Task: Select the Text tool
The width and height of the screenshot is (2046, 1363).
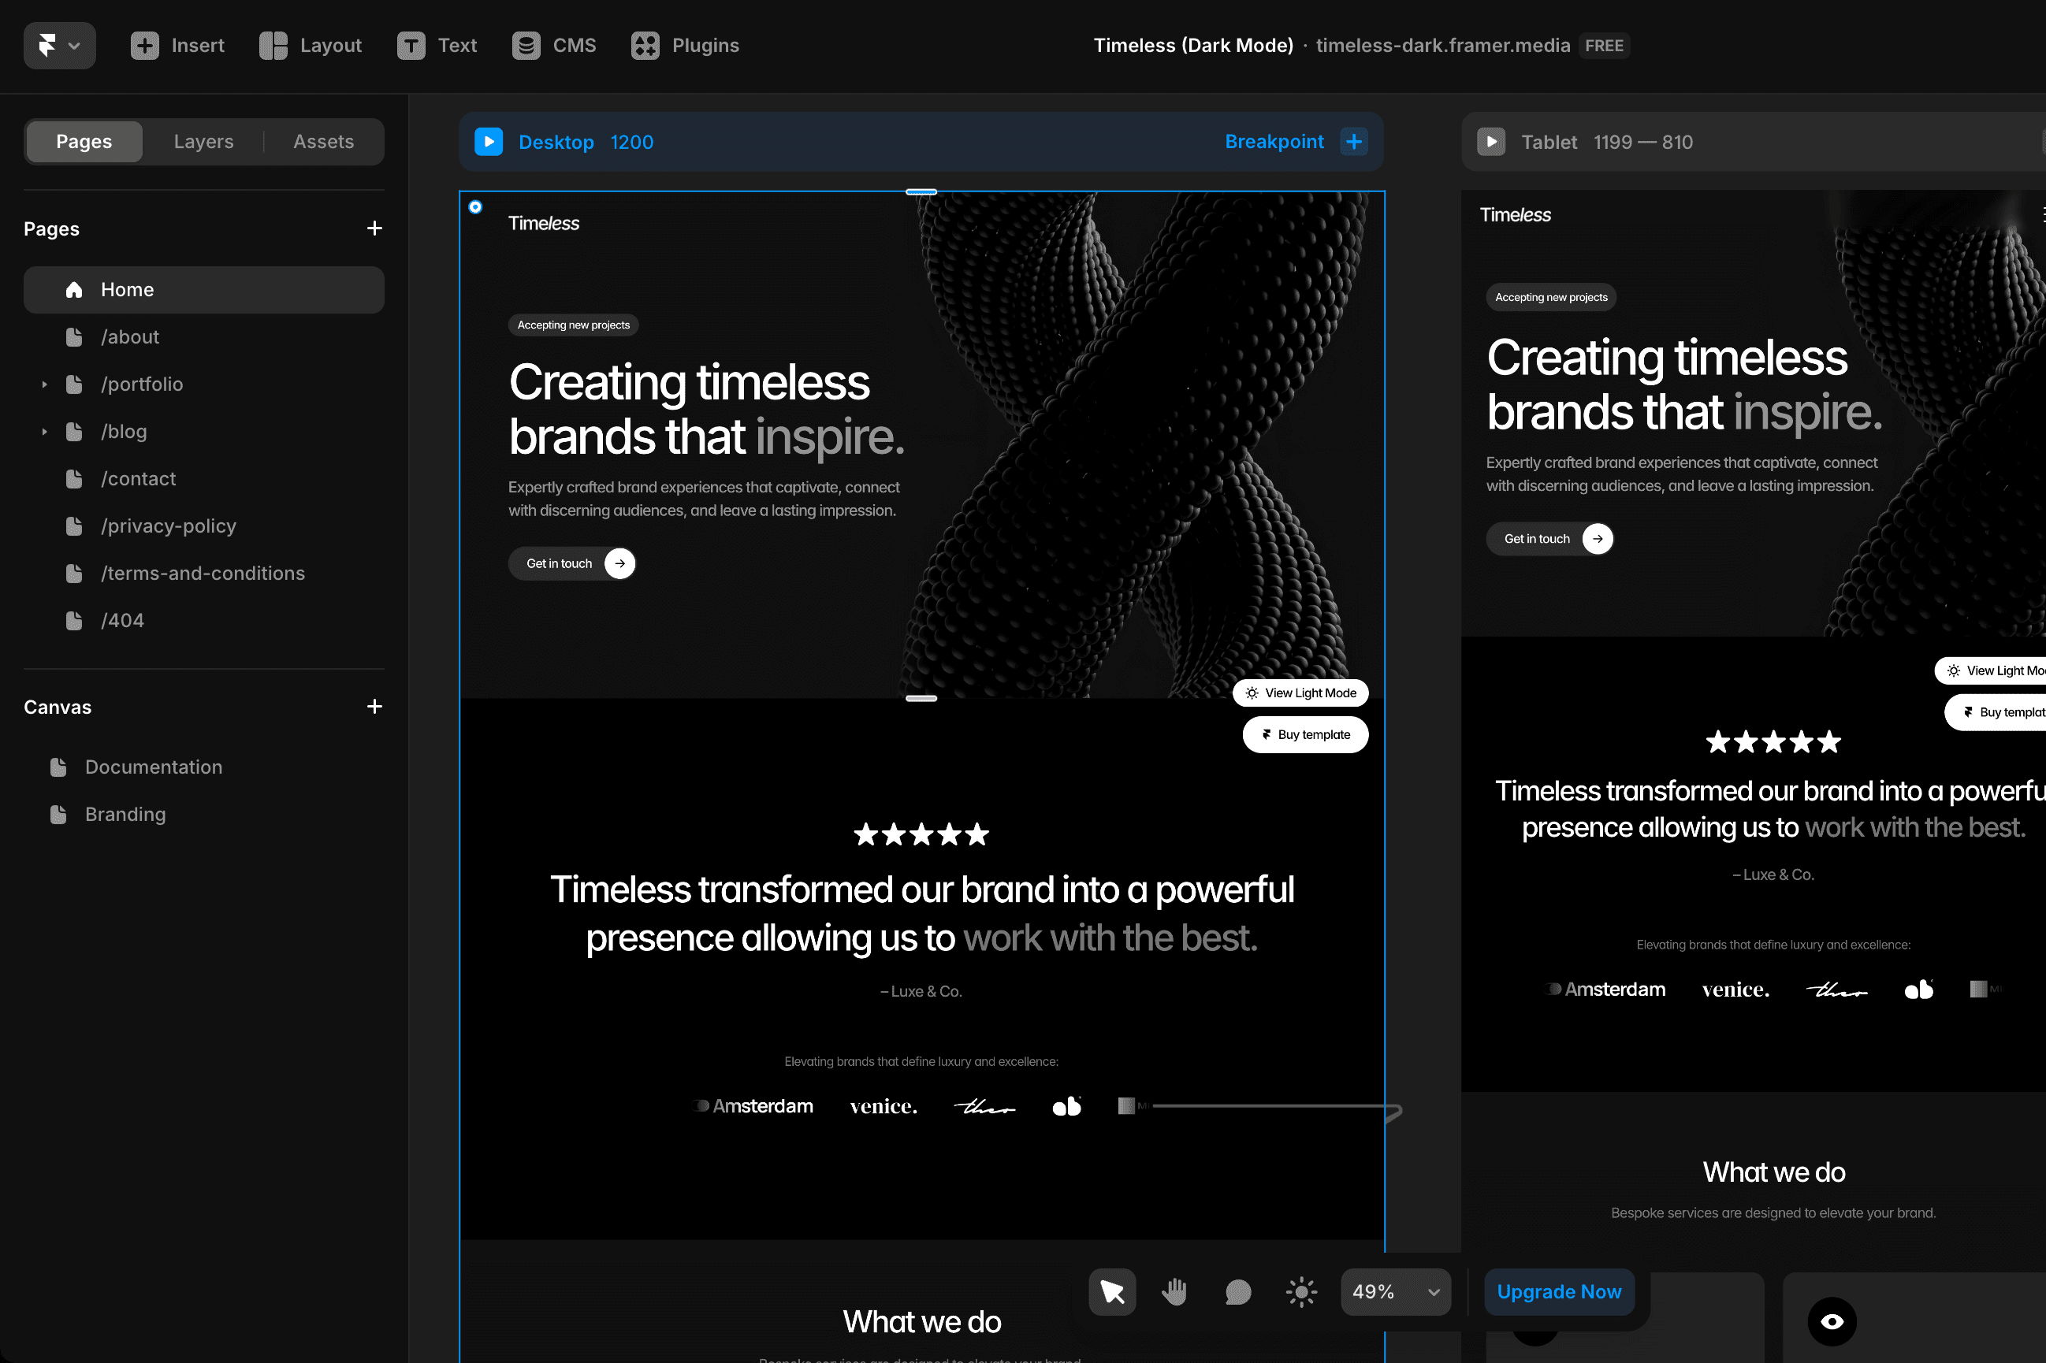Action: pos(437,45)
